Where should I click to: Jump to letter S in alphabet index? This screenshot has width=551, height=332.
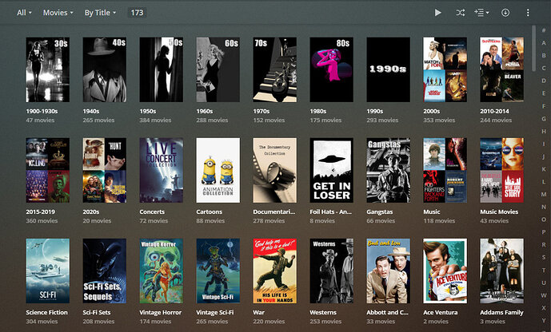(x=544, y=257)
